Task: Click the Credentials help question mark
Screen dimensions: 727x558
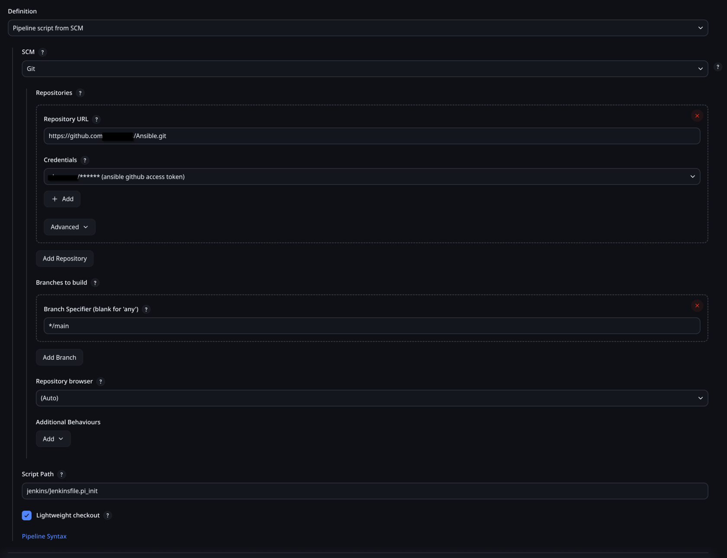Action: click(x=85, y=160)
